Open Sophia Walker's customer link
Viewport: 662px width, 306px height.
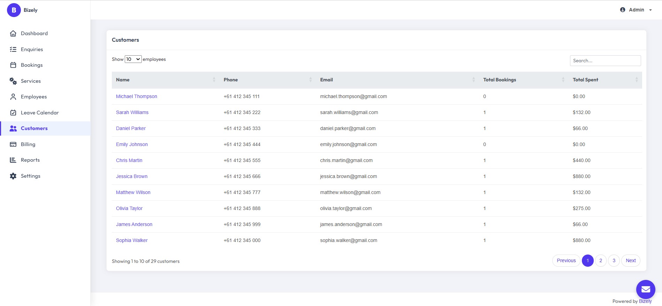(132, 240)
